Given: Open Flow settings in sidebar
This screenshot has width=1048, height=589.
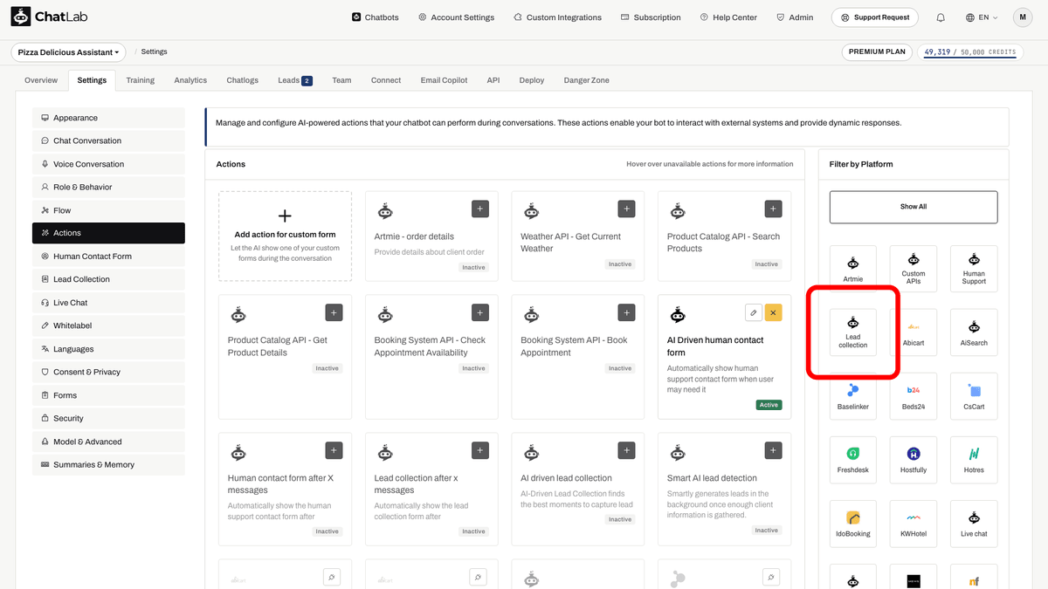Looking at the screenshot, I should coord(108,210).
